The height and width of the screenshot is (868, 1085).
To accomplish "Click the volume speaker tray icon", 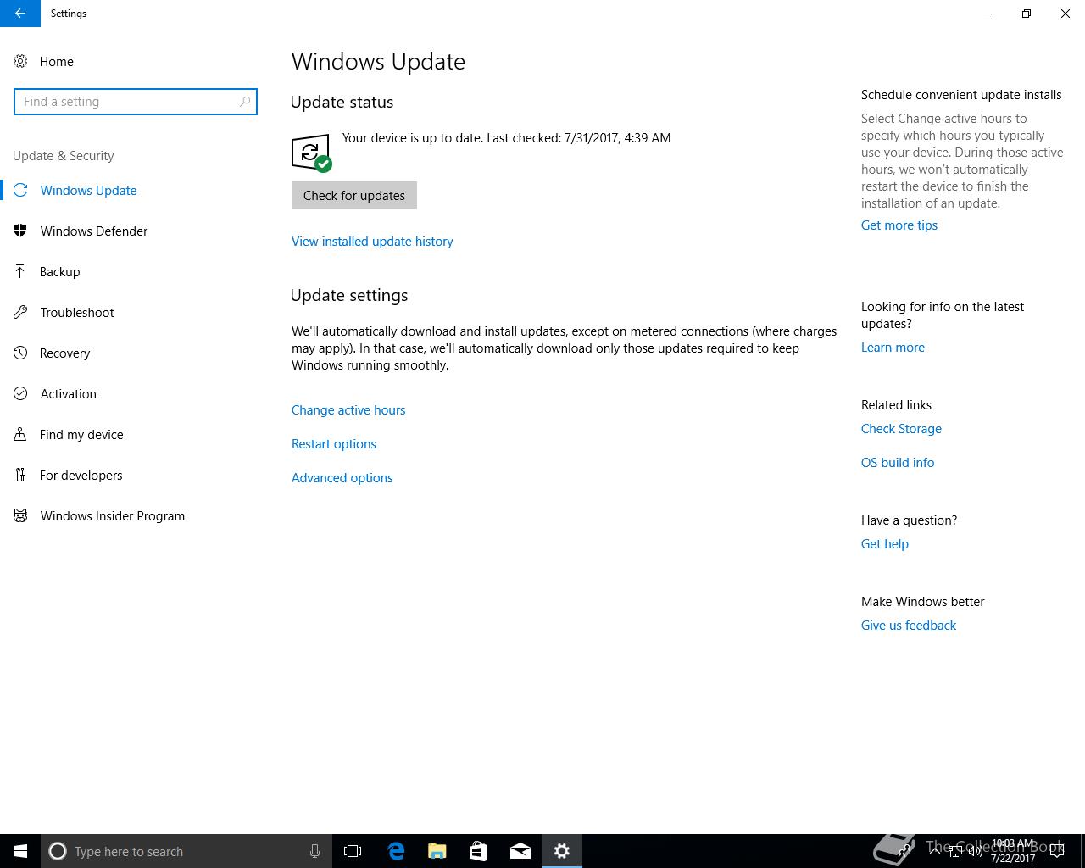I will (975, 851).
